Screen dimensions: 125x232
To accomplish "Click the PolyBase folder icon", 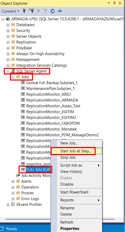I will (13, 48).
